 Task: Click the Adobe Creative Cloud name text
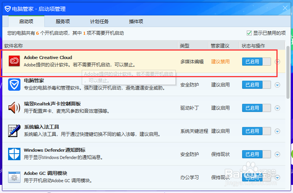(x=48, y=58)
